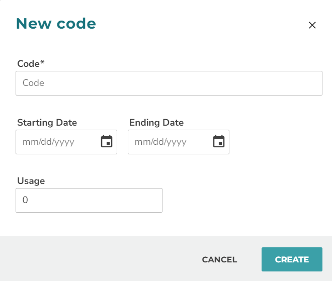Focus the Code text input field
Screen dimensions: 332x281
tap(169, 83)
